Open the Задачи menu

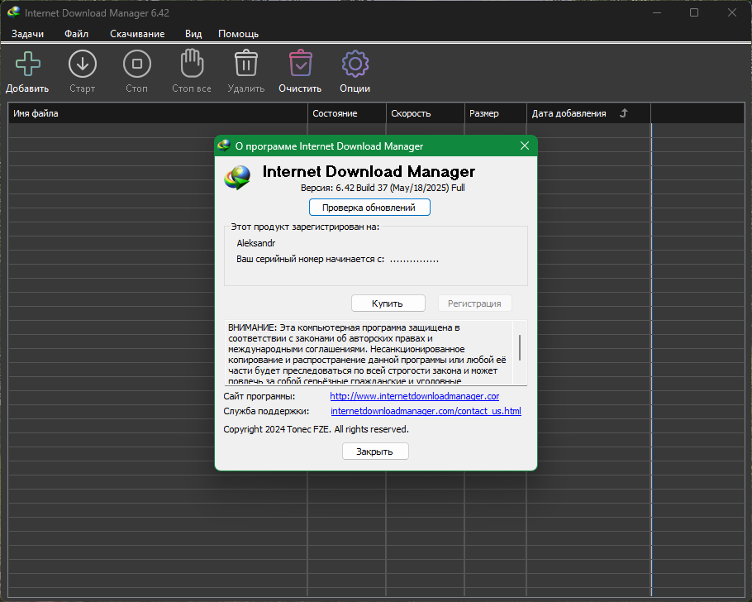tap(27, 34)
